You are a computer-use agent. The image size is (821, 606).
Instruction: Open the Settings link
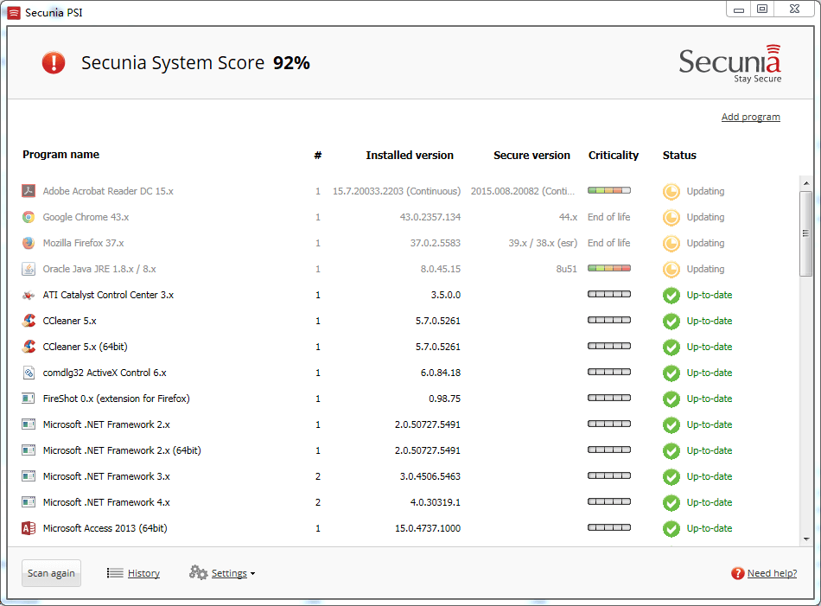(229, 573)
